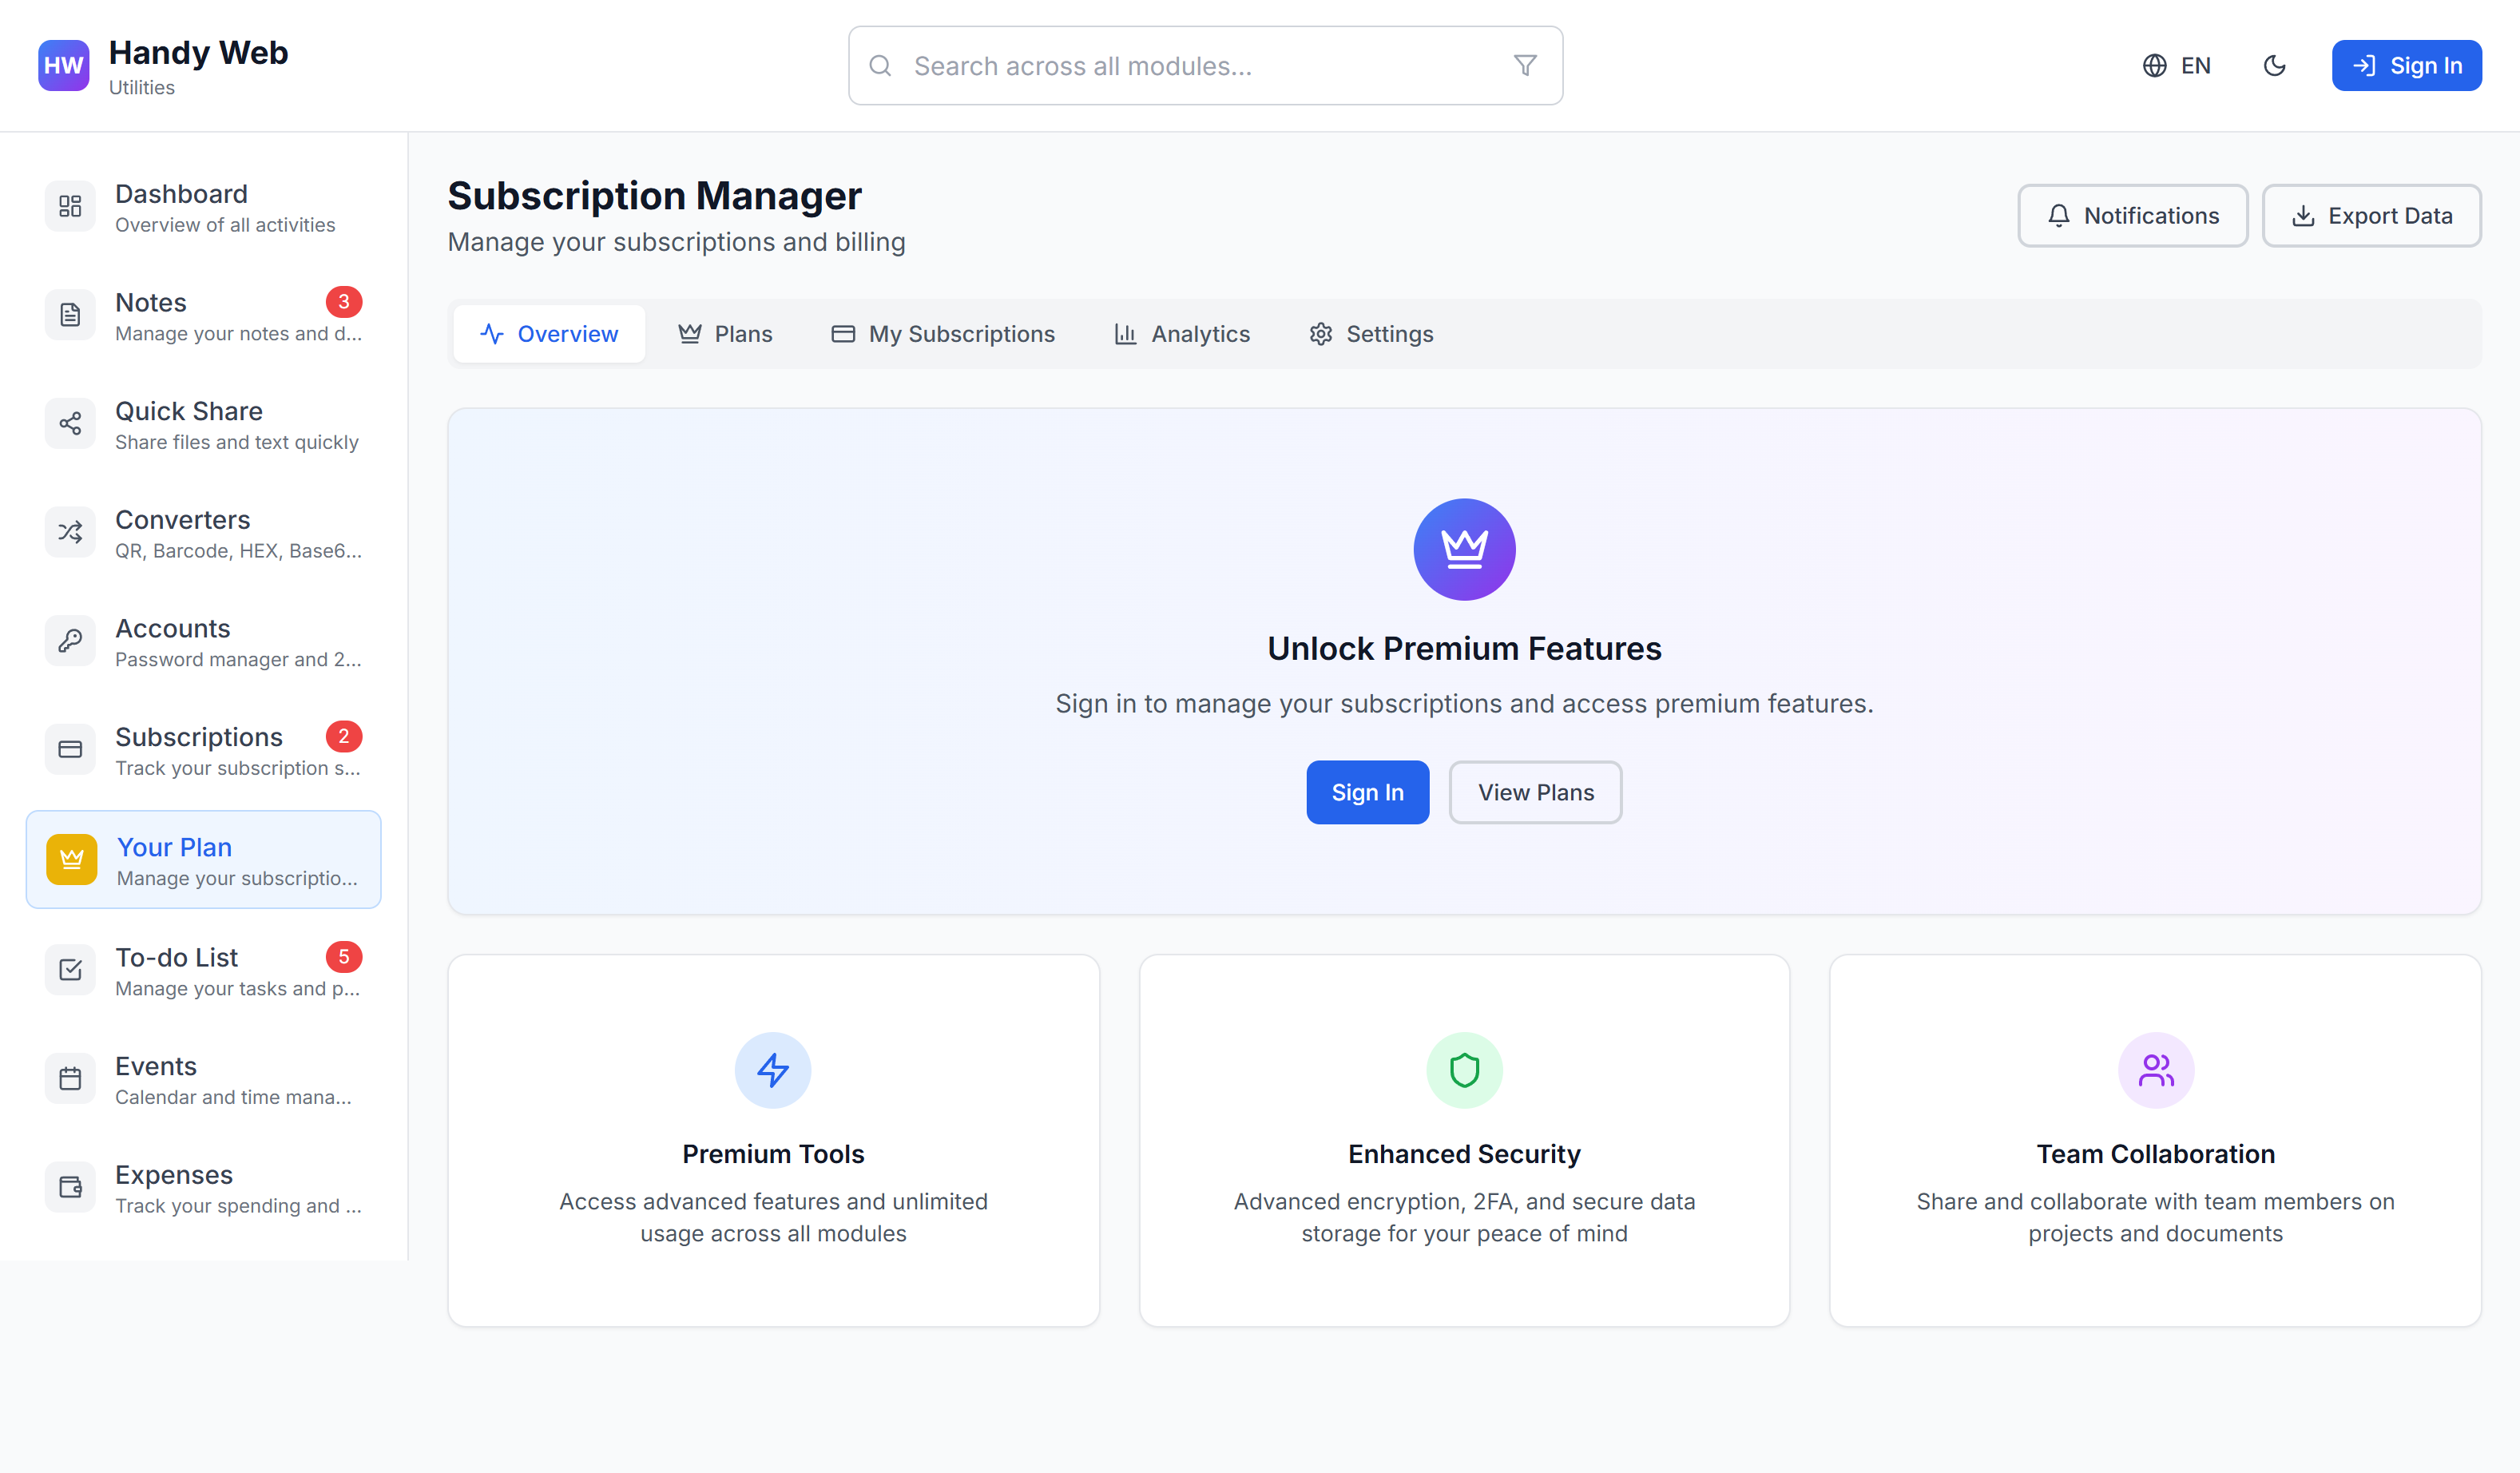Open the Settings tab

point(1370,334)
